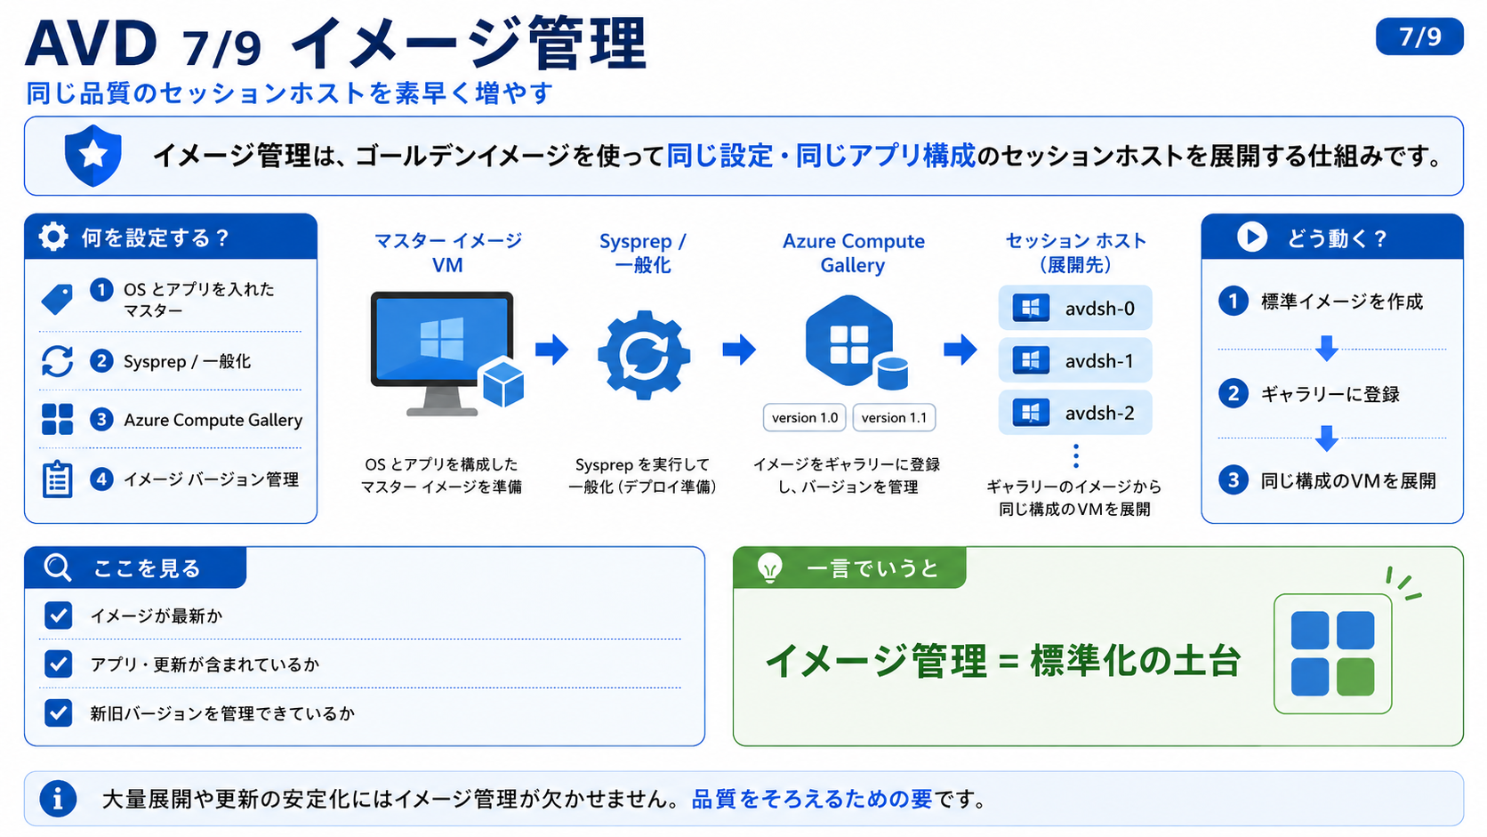Toggle the アプリ・更新が含まれているか checkbox
1487x837 pixels.
tap(59, 664)
